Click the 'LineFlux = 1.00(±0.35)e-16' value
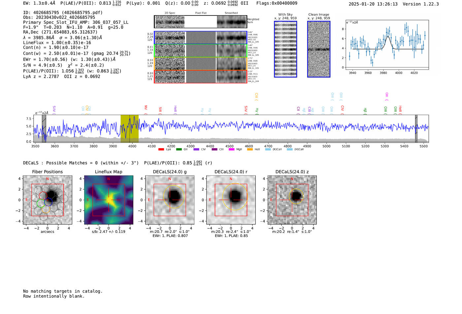Viewport: 462px width, 314px height. 57,43
